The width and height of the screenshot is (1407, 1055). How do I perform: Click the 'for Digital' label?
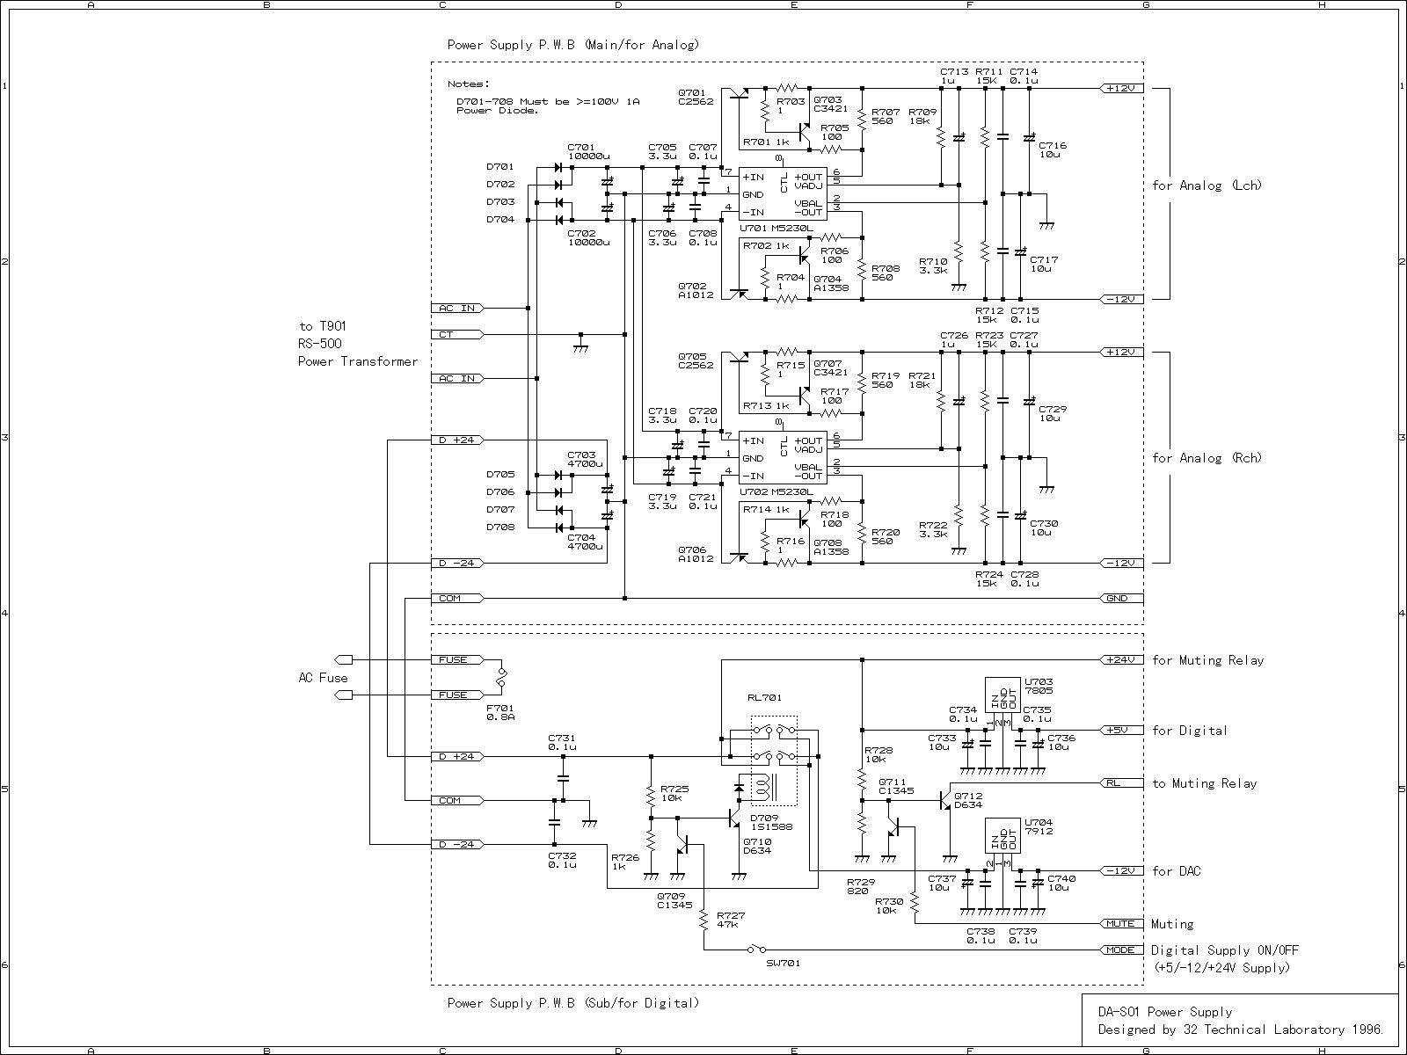(1189, 731)
